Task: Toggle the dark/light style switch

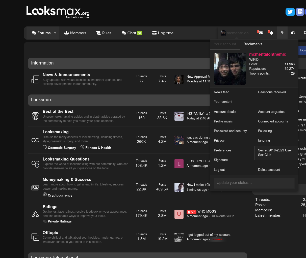Action: (293, 33)
